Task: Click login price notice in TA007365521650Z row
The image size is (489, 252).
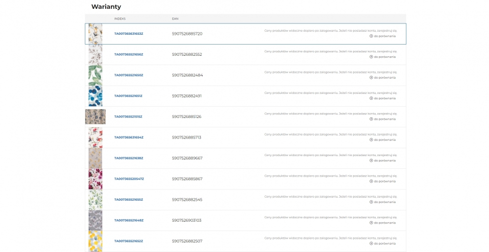Action: (x=331, y=72)
